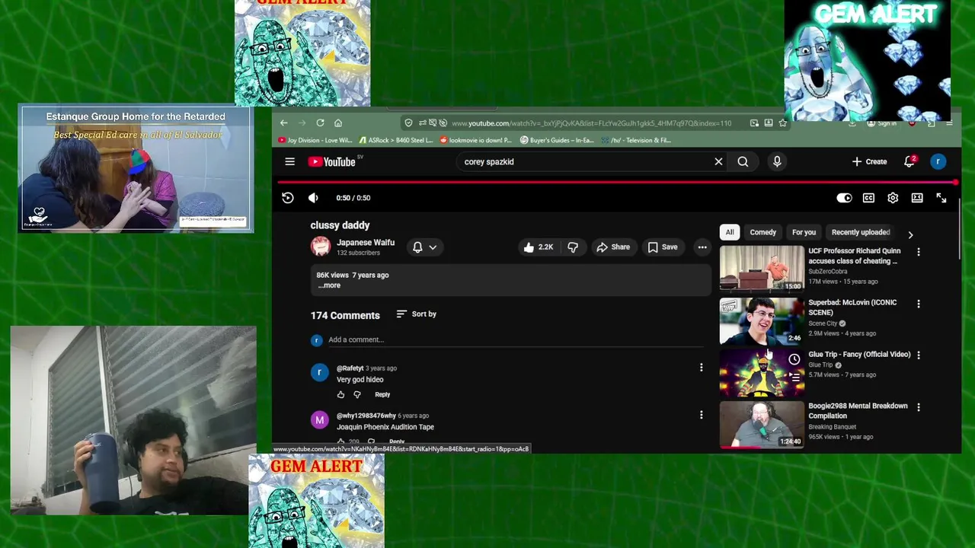Dislike the clussy daddy video
This screenshot has height=548, width=975.
pyautogui.click(x=573, y=247)
